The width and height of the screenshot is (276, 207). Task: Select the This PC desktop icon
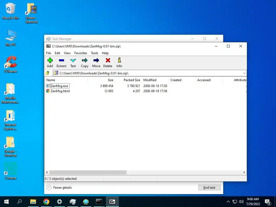coord(11,38)
